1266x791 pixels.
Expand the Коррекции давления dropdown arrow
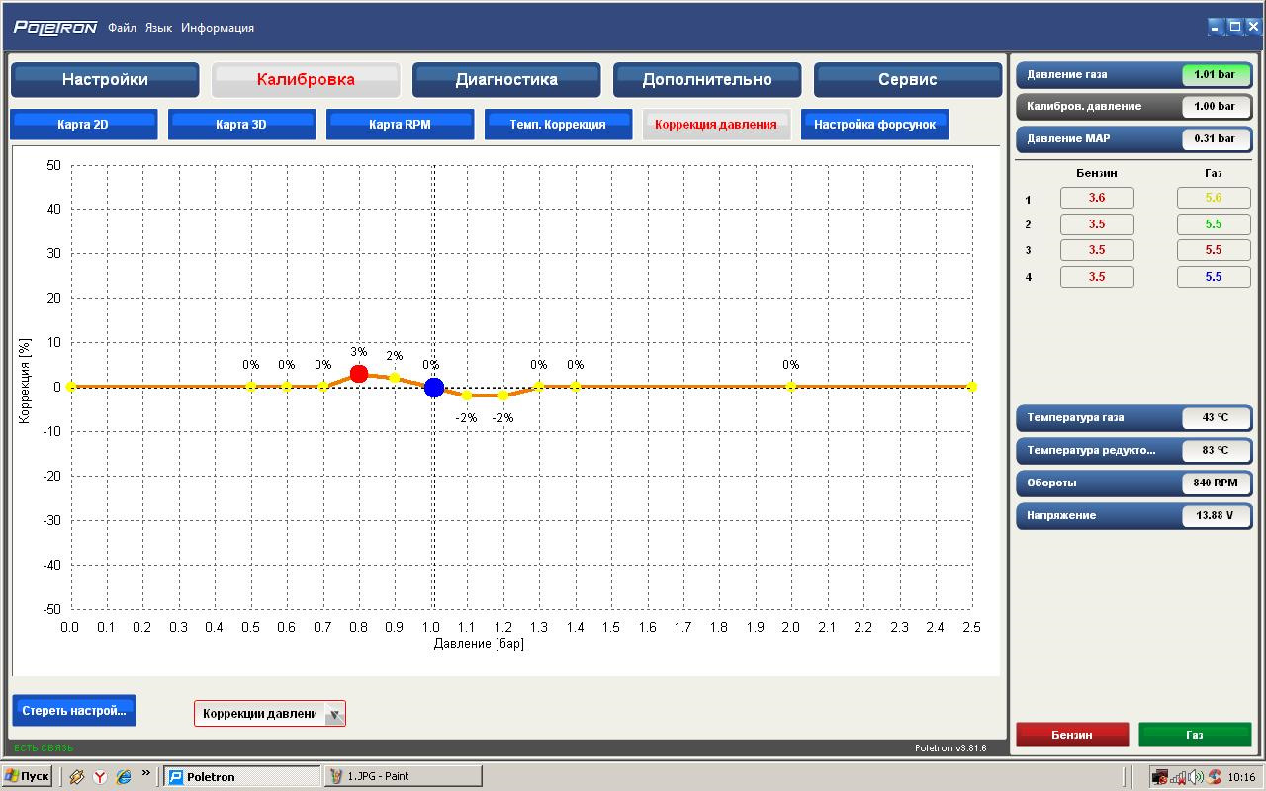click(334, 714)
